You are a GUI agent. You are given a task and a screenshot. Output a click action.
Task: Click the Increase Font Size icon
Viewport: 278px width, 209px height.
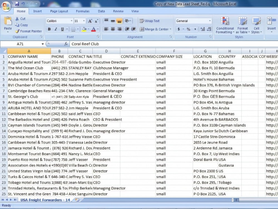[90, 21]
